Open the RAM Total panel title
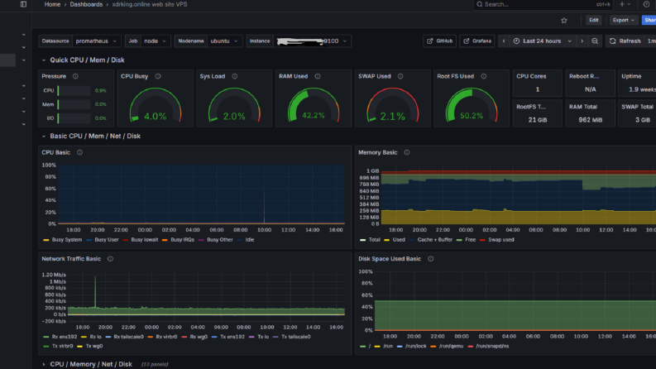 click(x=582, y=107)
